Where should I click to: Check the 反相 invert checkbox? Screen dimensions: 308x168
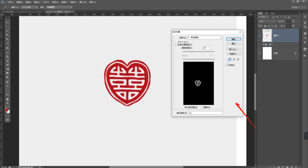(227, 65)
